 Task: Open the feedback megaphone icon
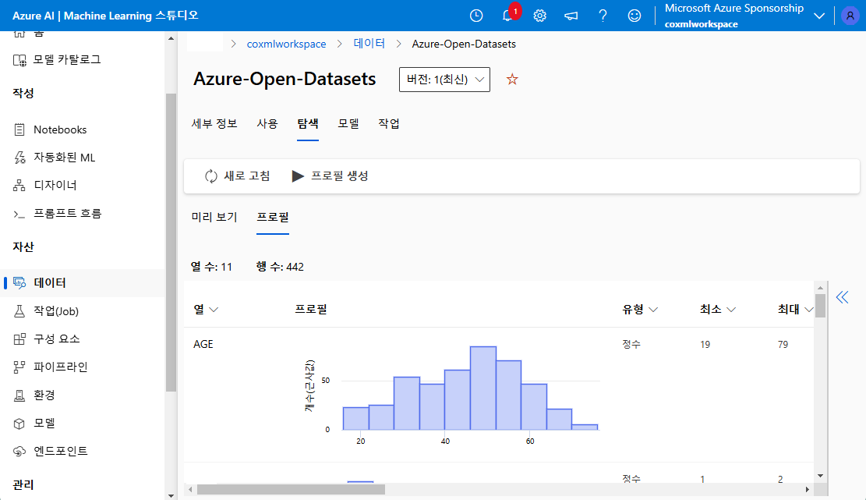pos(571,16)
